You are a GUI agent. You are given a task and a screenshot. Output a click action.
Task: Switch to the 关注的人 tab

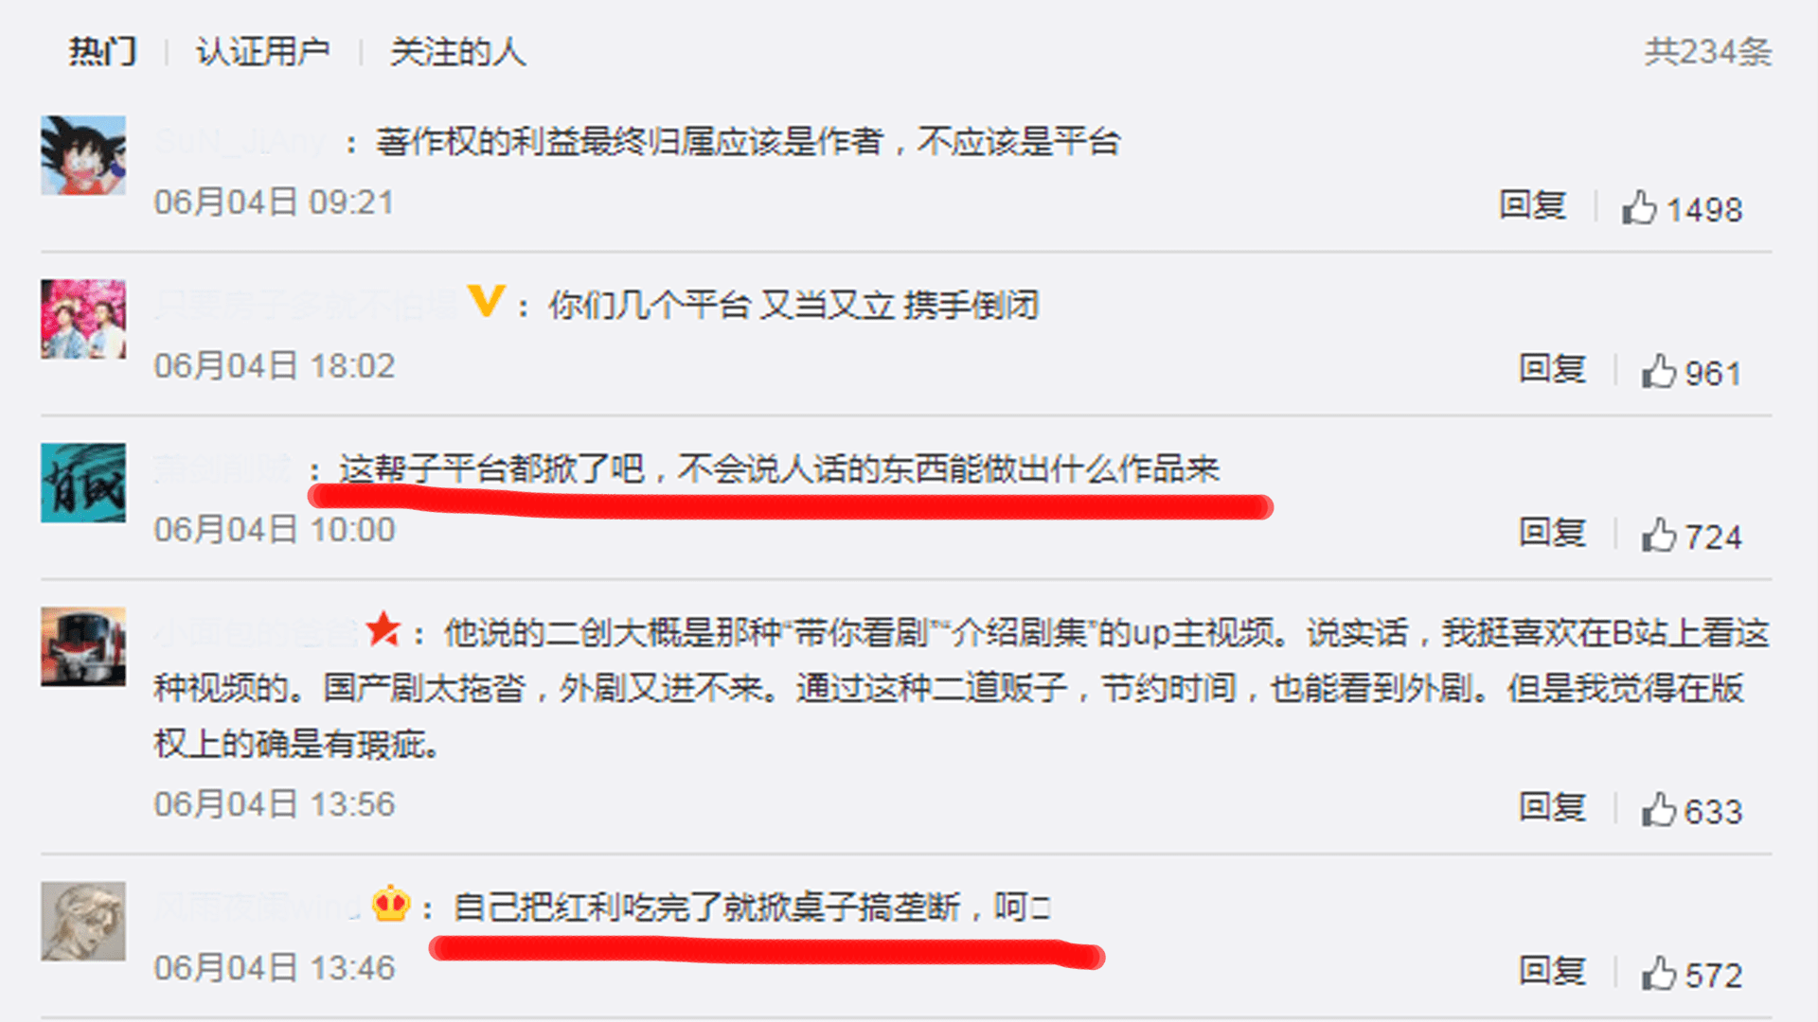point(458,51)
